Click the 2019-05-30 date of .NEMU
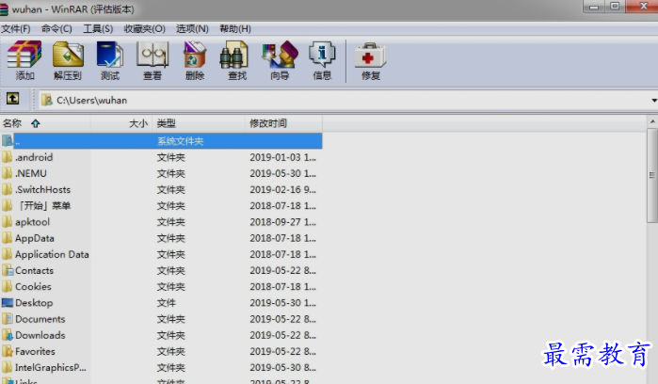Image resolution: width=658 pixels, height=384 pixels. point(282,173)
